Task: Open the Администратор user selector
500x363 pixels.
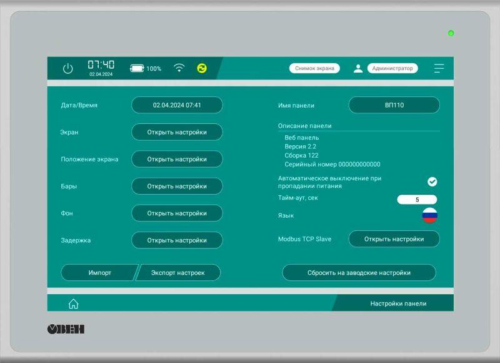Action: tap(394, 68)
